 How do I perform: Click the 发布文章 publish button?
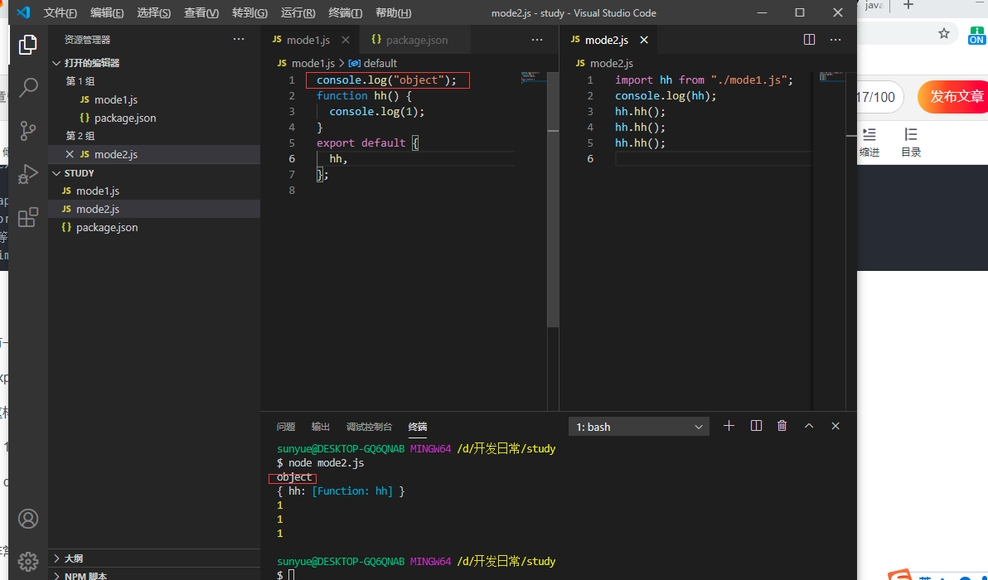pos(954,96)
